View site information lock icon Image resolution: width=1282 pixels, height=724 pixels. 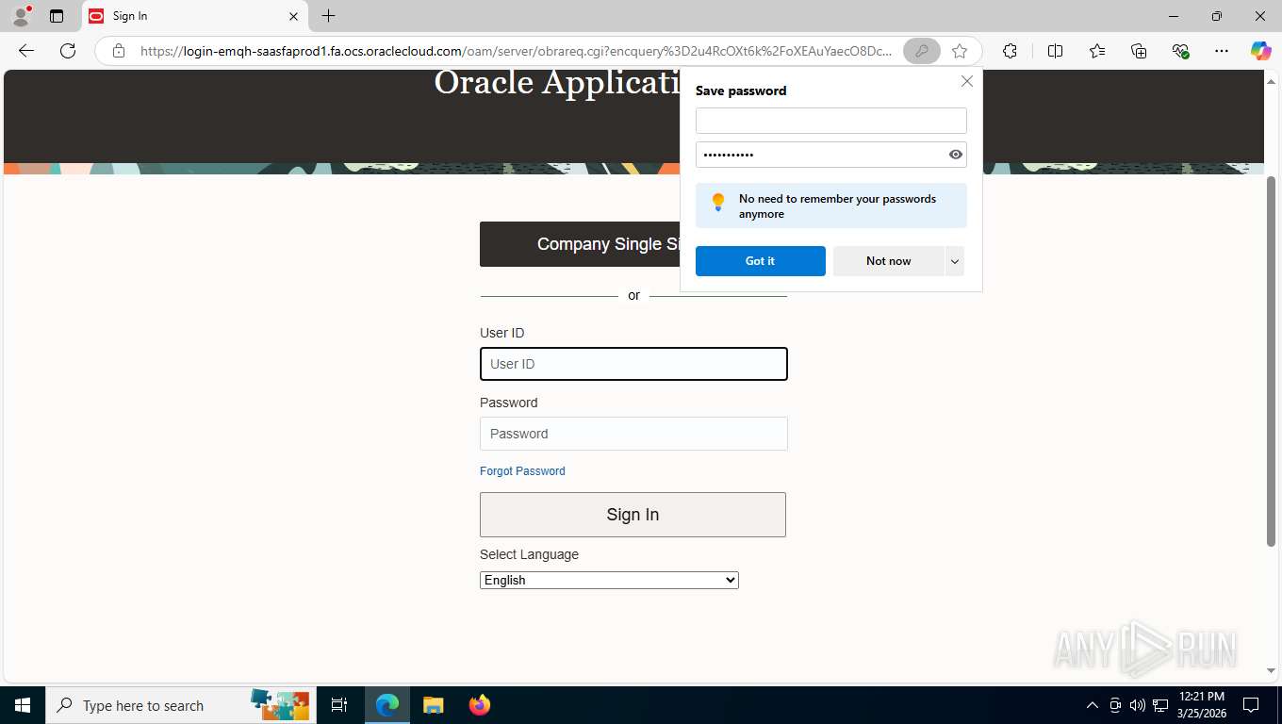tap(119, 51)
